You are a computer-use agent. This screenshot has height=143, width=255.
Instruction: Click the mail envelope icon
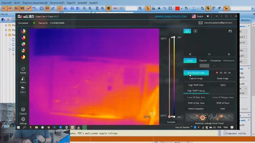(200, 23)
